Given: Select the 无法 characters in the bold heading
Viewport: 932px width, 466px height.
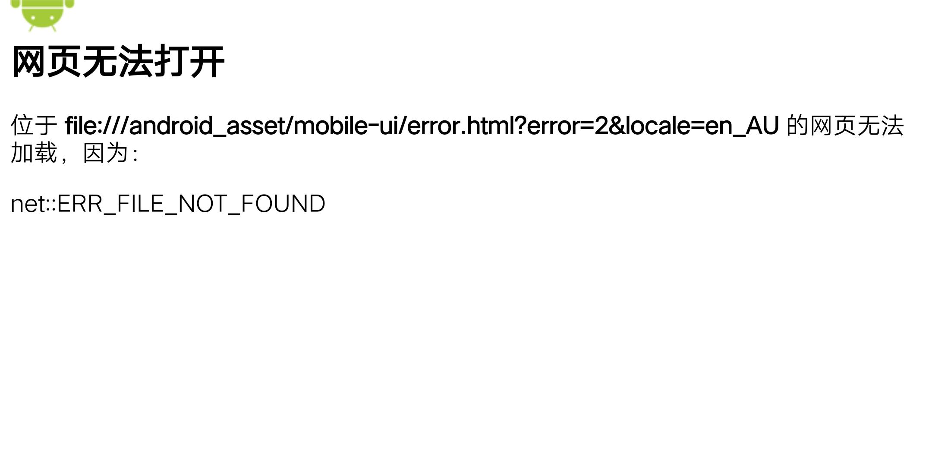Looking at the screenshot, I should tap(117, 62).
